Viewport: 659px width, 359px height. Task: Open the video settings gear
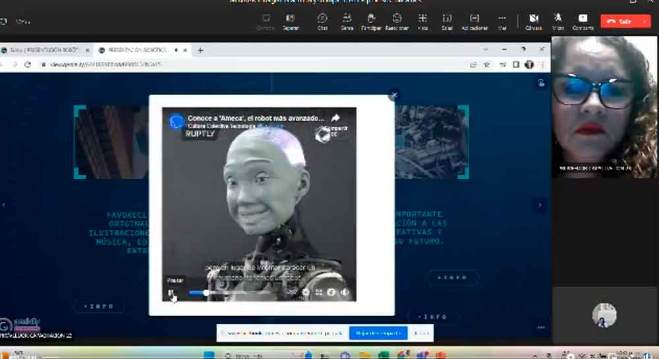[x=305, y=292]
